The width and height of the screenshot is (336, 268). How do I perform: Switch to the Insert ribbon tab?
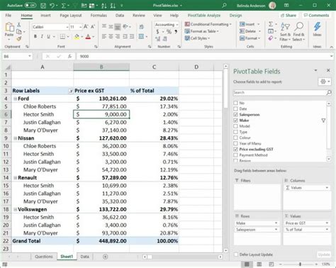45,16
